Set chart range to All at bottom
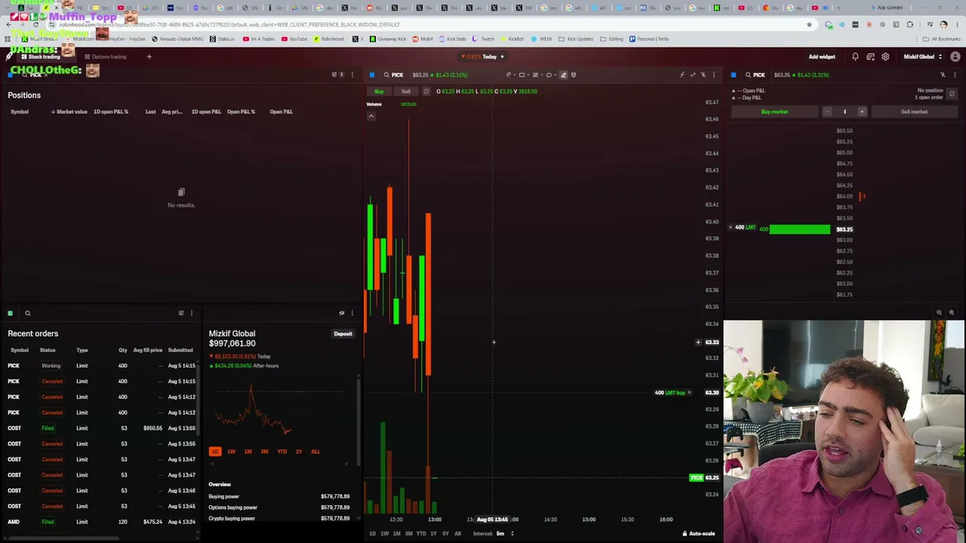 [x=457, y=533]
